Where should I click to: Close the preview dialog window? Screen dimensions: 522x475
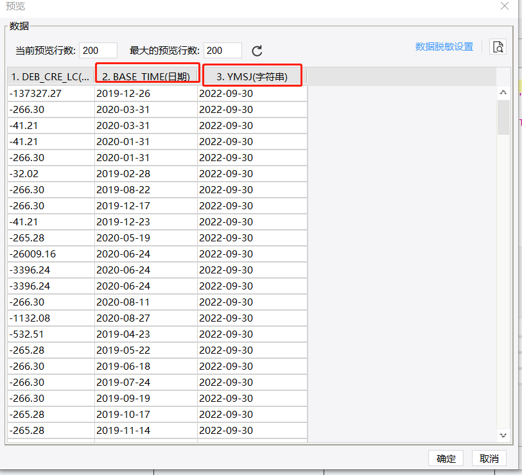point(505,6)
